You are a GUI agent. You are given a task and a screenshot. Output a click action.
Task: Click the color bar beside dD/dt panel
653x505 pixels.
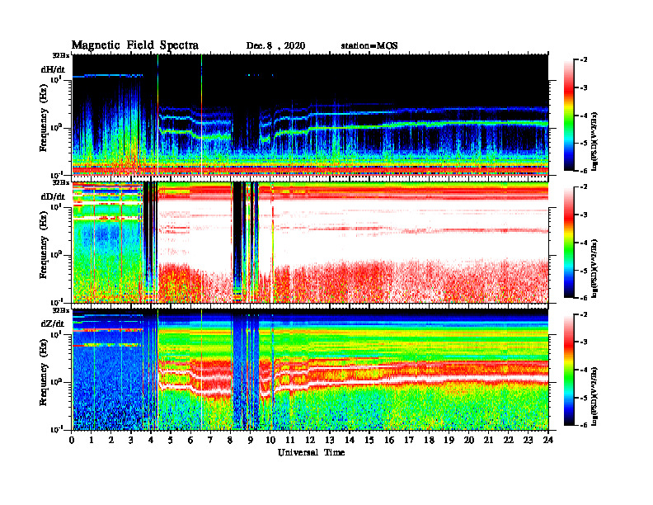click(x=569, y=242)
